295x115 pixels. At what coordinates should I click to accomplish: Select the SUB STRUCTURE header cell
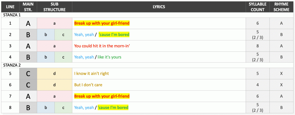[54, 7]
